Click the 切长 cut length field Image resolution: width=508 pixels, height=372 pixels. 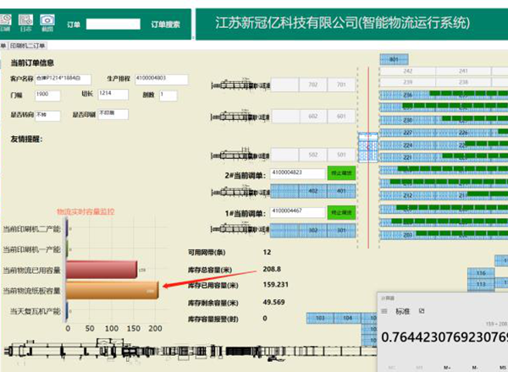(x=111, y=96)
